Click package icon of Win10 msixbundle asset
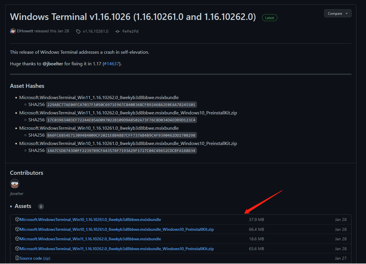The width and height of the screenshot is (366, 264). click(x=17, y=220)
